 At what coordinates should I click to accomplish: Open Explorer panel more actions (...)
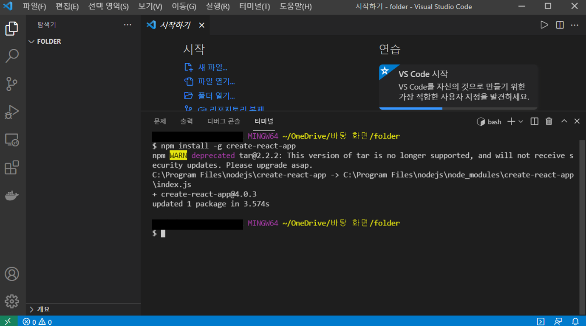tap(127, 25)
